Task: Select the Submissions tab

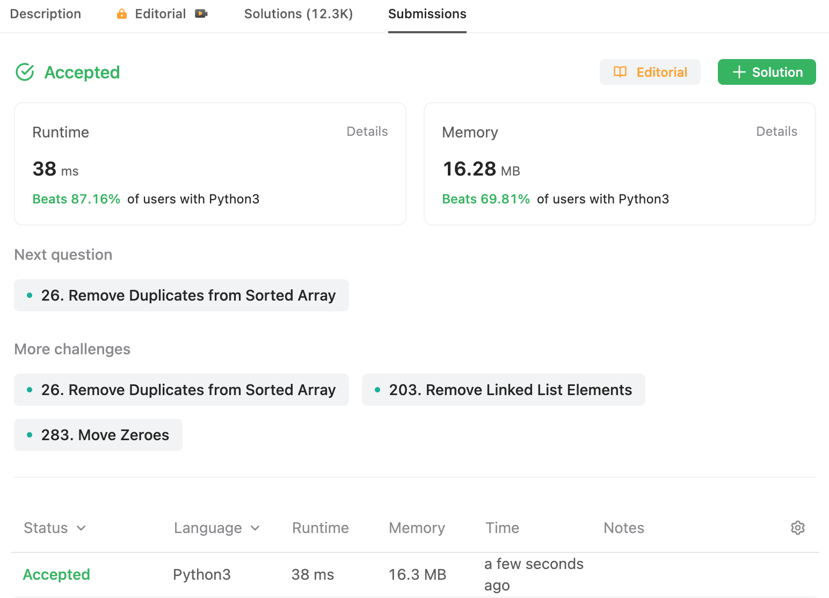Action: (427, 14)
